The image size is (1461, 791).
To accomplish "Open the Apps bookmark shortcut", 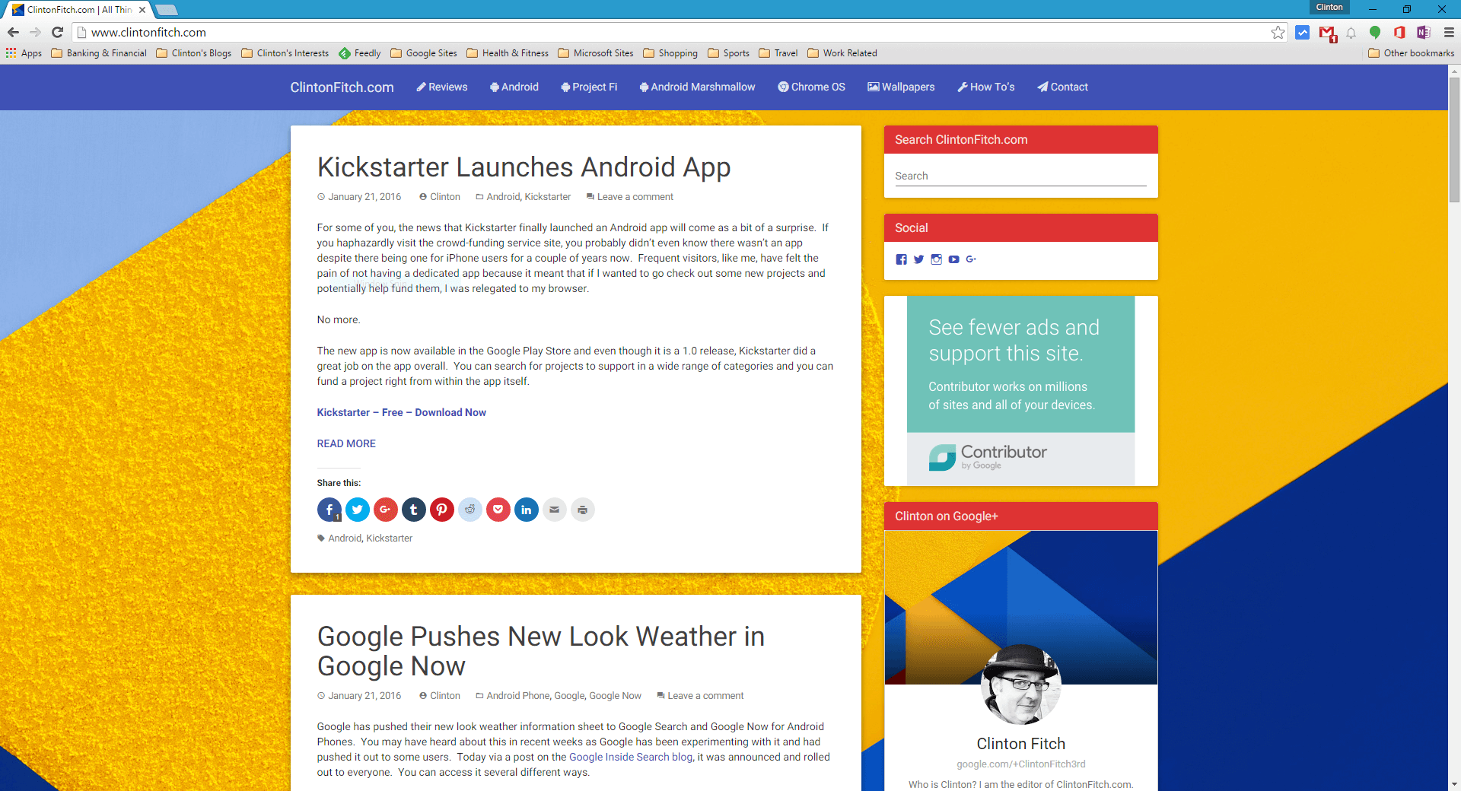I will click(x=24, y=53).
